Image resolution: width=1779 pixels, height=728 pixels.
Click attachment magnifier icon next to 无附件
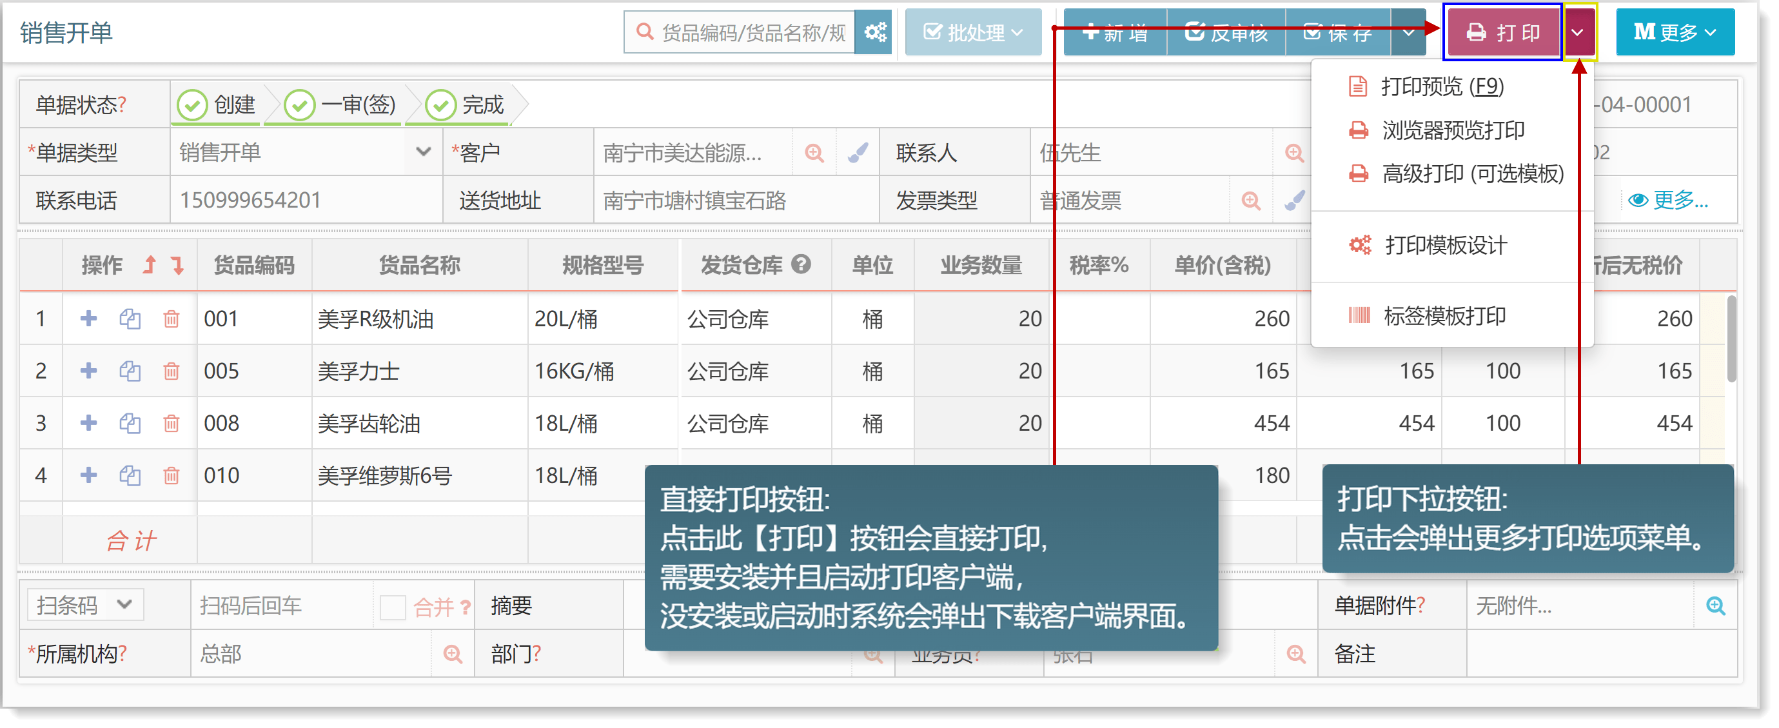pos(1715,605)
